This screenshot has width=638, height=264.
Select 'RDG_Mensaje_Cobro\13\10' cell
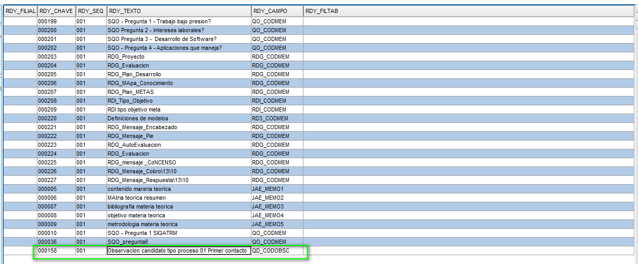pos(179,171)
